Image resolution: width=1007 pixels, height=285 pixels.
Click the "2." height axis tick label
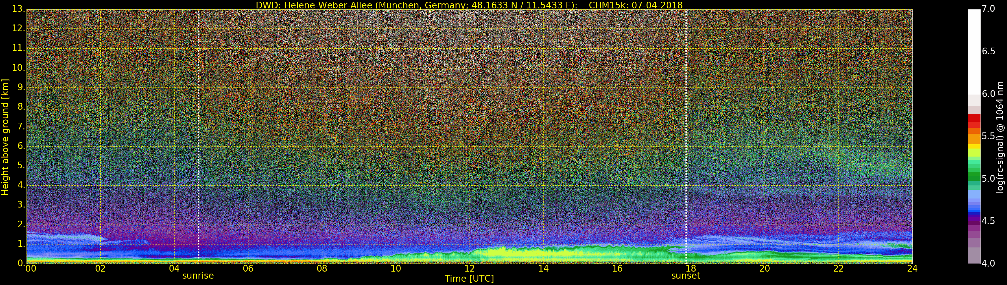click(21, 224)
